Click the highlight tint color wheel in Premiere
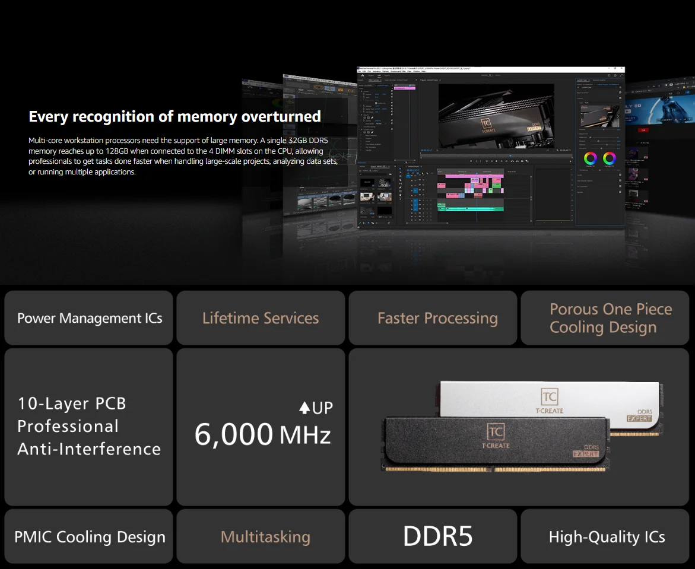This screenshot has width=695, height=569. tap(609, 158)
